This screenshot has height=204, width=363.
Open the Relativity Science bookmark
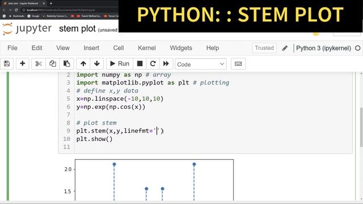coord(55,16)
